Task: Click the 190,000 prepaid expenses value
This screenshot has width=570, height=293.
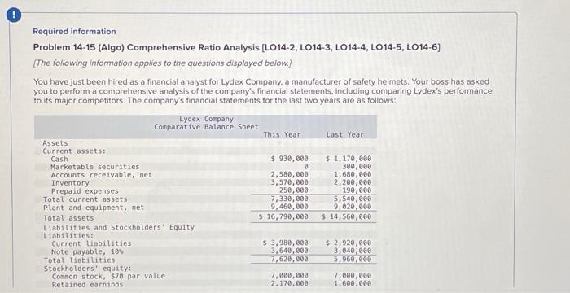Action: [357, 190]
